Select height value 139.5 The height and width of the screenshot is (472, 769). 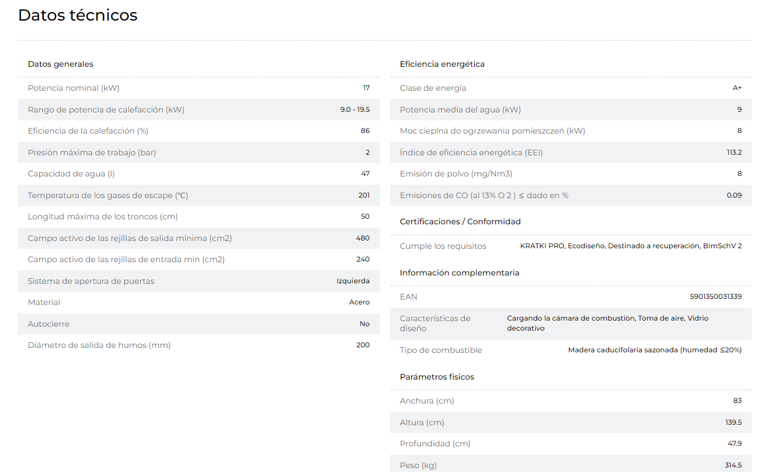coord(734,422)
